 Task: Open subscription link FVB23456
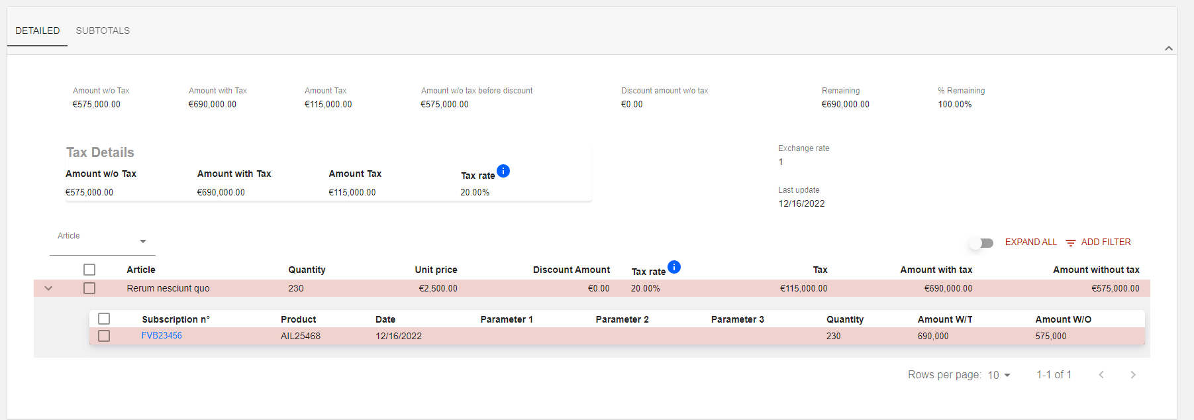(x=162, y=335)
